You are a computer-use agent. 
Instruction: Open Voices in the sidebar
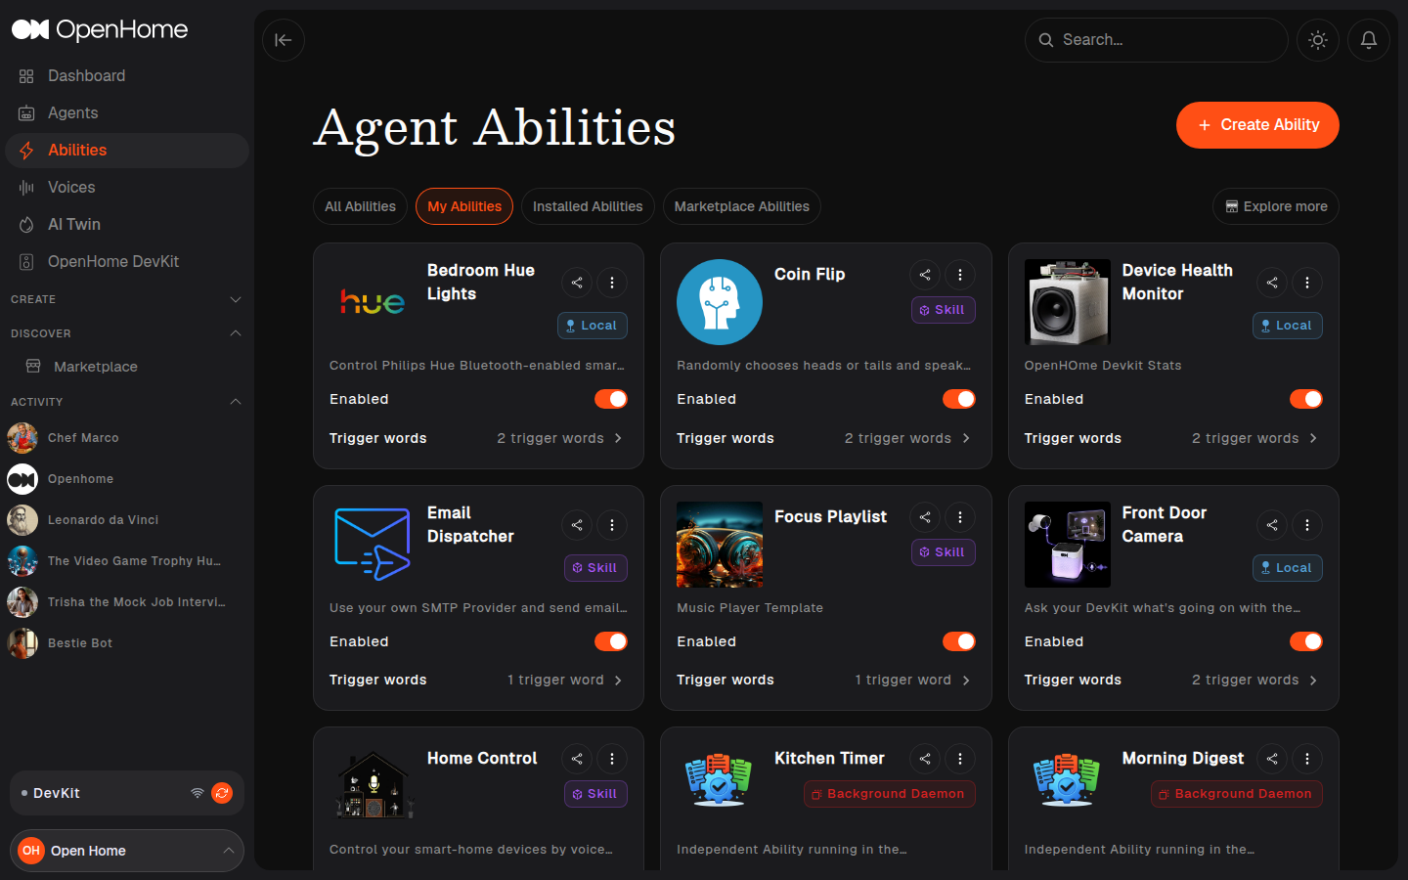click(127, 188)
